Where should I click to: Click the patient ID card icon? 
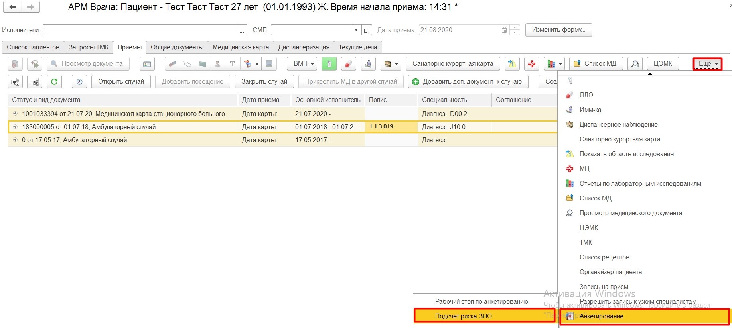click(x=147, y=64)
